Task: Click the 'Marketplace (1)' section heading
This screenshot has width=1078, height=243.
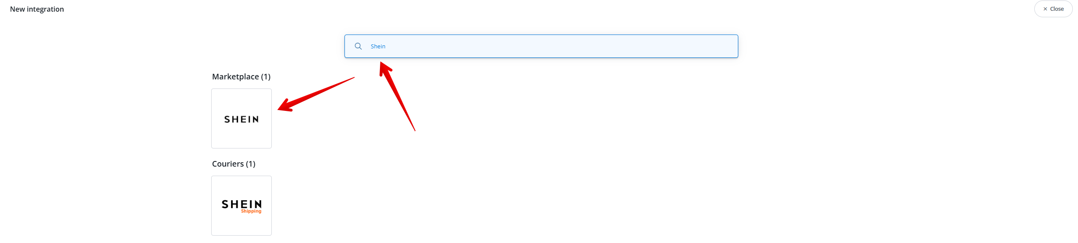Action: pyautogui.click(x=241, y=77)
